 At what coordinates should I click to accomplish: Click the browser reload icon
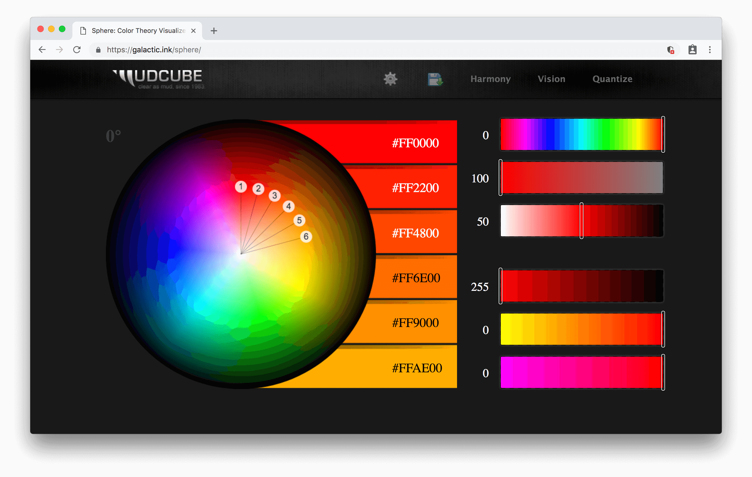pyautogui.click(x=77, y=50)
